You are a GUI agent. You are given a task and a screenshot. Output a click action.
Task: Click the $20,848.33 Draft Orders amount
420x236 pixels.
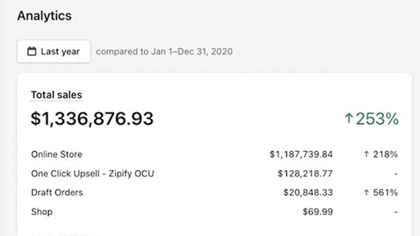pyautogui.click(x=308, y=193)
